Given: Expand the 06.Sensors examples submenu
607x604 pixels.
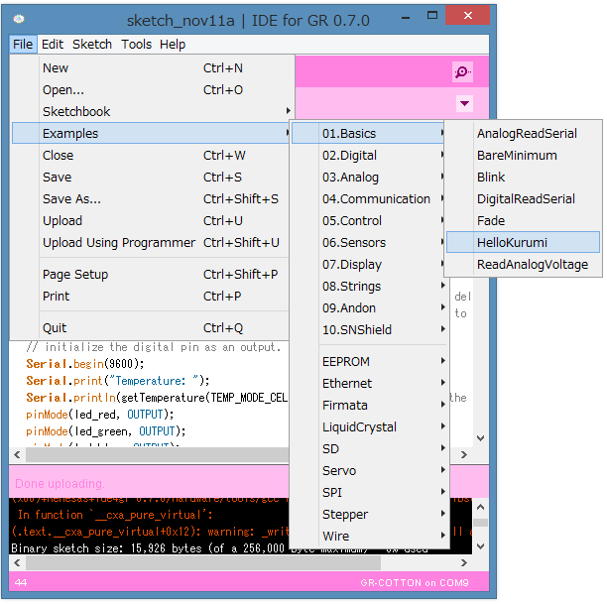Looking at the screenshot, I should [354, 242].
